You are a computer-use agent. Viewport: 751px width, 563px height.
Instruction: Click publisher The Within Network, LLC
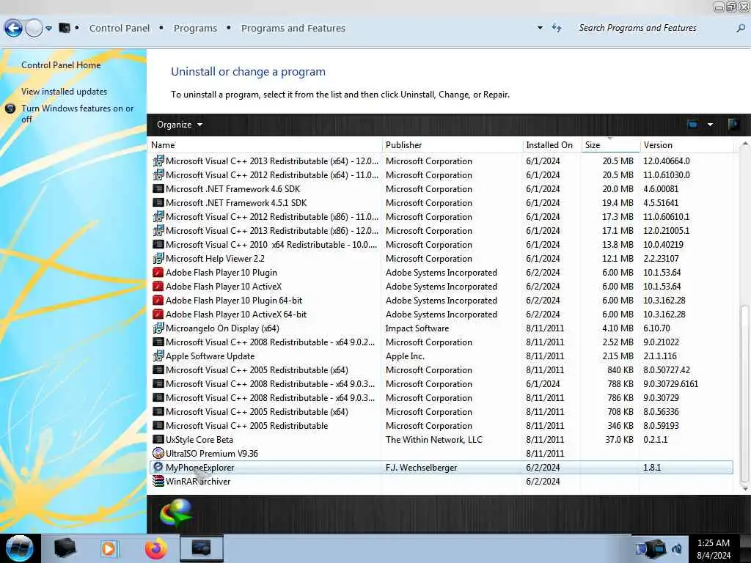[434, 440]
